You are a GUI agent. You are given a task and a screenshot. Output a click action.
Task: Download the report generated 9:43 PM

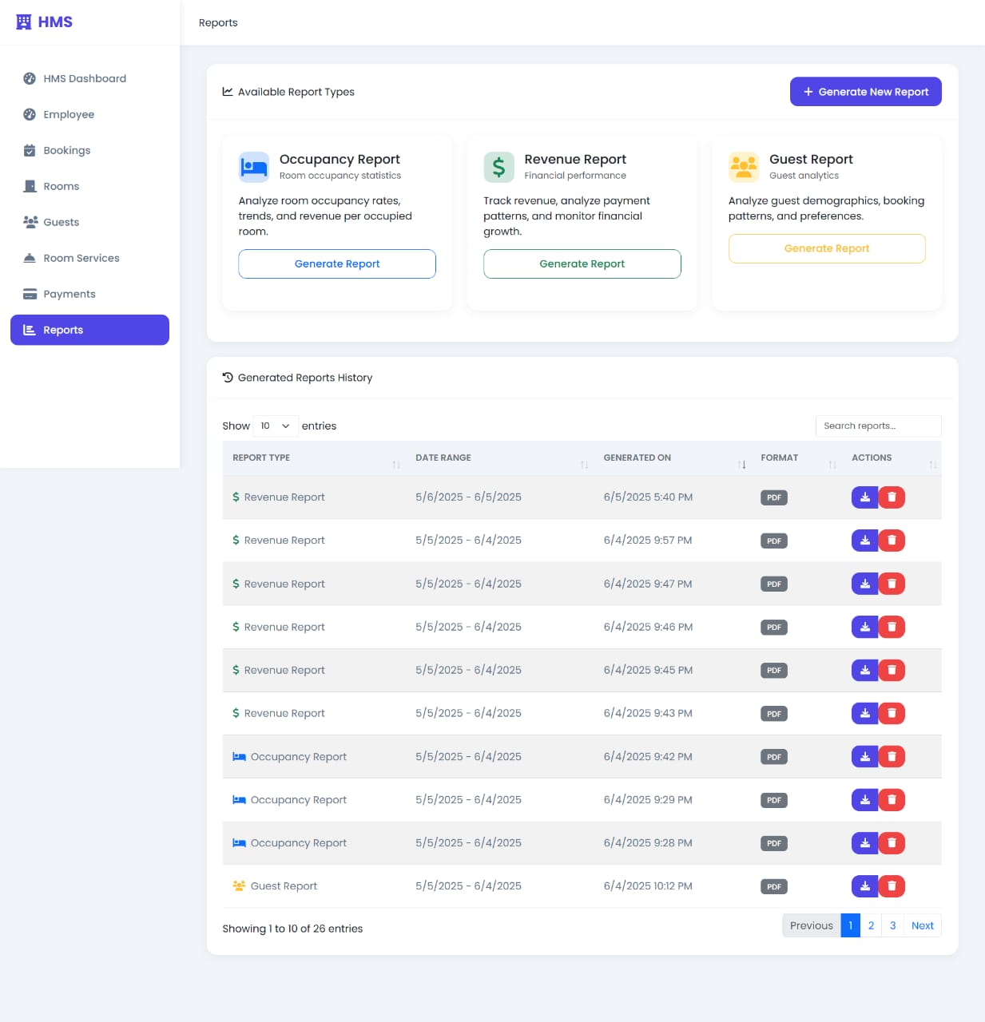point(864,713)
